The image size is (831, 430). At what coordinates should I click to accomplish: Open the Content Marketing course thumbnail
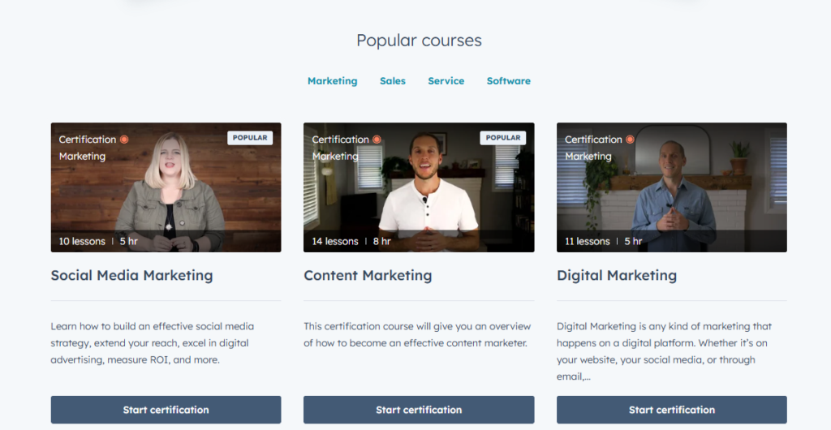[419, 187]
